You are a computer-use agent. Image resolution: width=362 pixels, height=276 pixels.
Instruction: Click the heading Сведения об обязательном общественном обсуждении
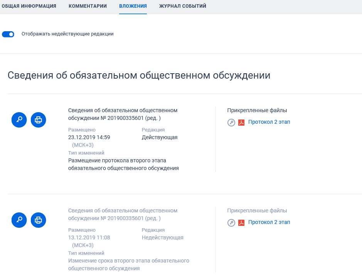139,75
